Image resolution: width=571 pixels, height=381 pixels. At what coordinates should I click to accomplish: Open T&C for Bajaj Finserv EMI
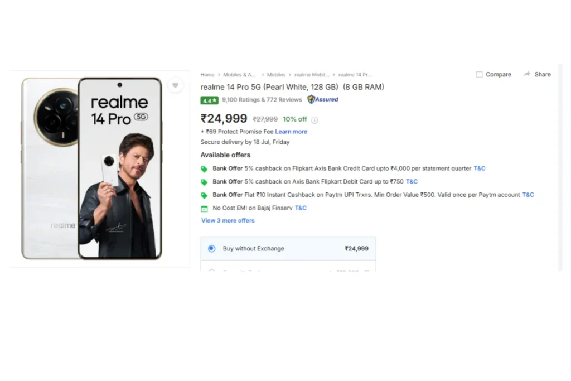coord(301,208)
